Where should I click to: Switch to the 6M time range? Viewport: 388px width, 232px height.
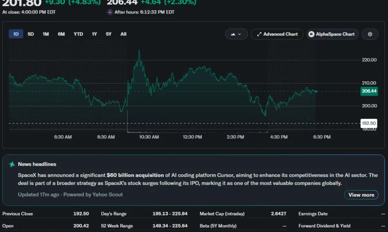click(x=61, y=34)
